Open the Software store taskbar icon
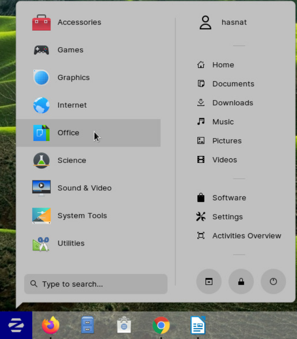The image size is (297, 339). (x=124, y=325)
